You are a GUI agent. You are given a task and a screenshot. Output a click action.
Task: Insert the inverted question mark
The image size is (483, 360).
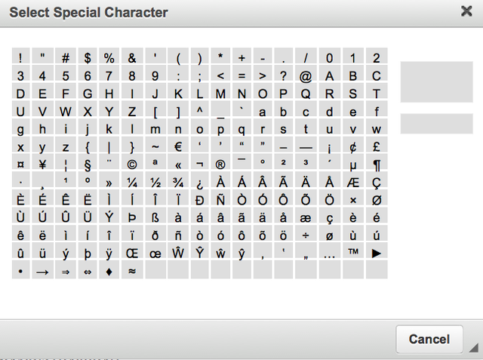pyautogui.click(x=198, y=182)
